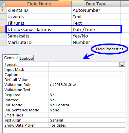Click the row selector for Uzvārds
This screenshot has width=129, height=133.
(3, 17)
